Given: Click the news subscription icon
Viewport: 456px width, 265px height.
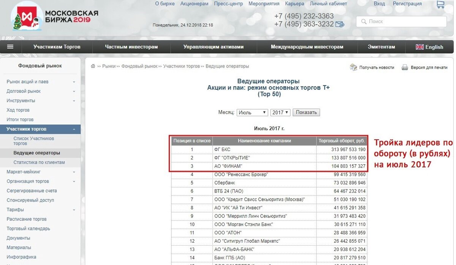Looking at the screenshot, I should pyautogui.click(x=353, y=67).
